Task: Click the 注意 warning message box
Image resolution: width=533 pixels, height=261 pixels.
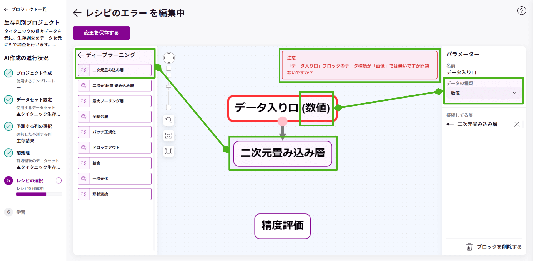Action: [359, 65]
